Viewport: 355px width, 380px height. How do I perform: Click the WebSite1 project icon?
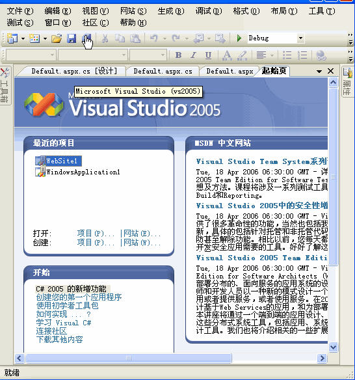click(x=40, y=161)
